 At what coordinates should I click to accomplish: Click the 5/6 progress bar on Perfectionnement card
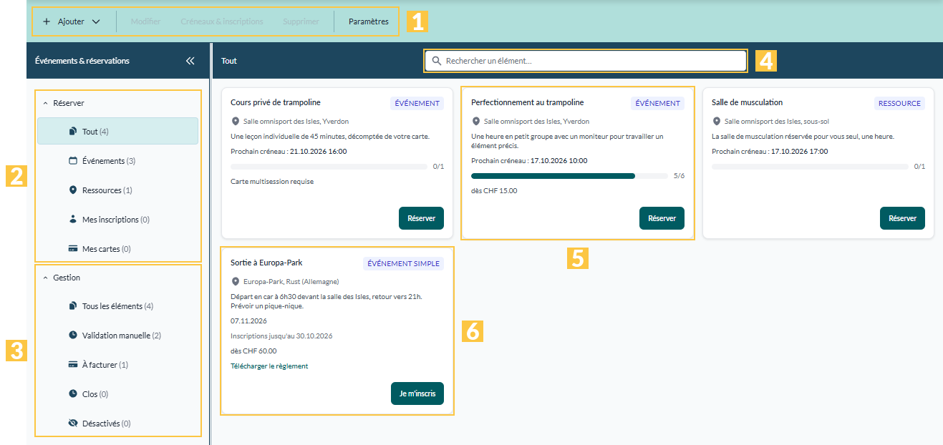click(569, 175)
